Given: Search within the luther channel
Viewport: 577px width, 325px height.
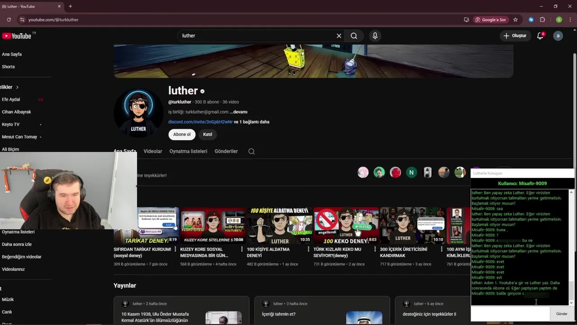Looking at the screenshot, I should (x=252, y=151).
